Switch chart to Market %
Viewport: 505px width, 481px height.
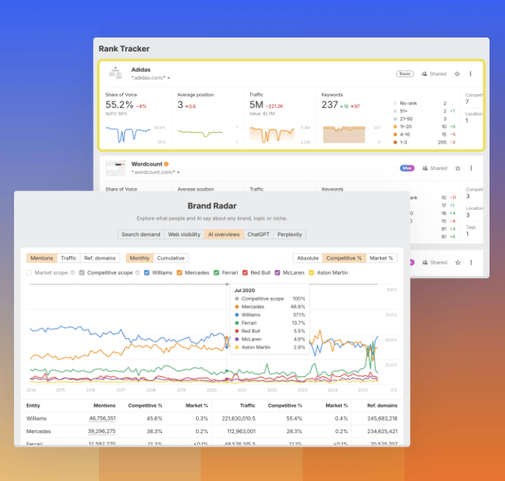tap(381, 258)
